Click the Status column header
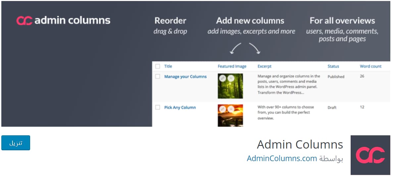This screenshot has height=176, width=393. (333, 66)
